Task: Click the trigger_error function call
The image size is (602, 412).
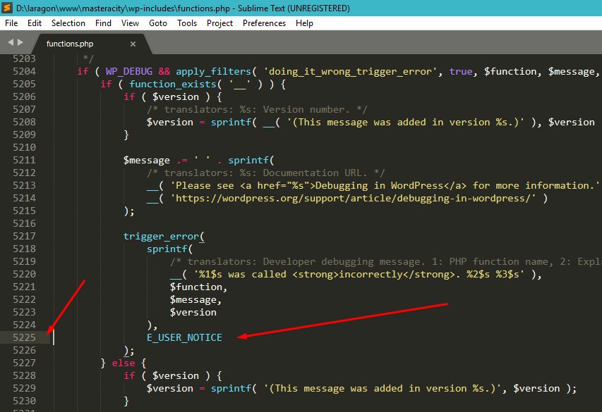Action: tap(161, 236)
